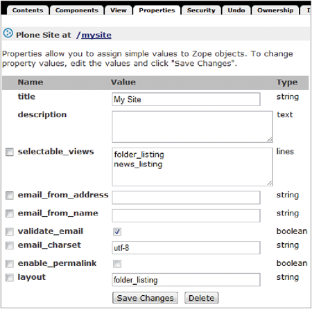Click the Save Changes button
The width and height of the screenshot is (312, 309).
145,298
